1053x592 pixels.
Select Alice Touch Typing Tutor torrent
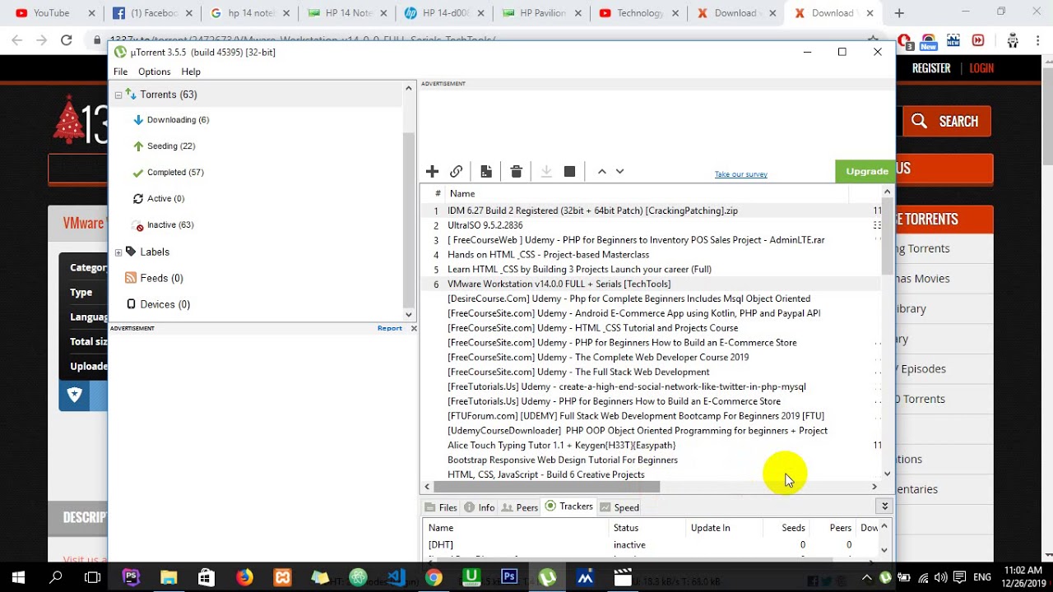pyautogui.click(x=561, y=446)
